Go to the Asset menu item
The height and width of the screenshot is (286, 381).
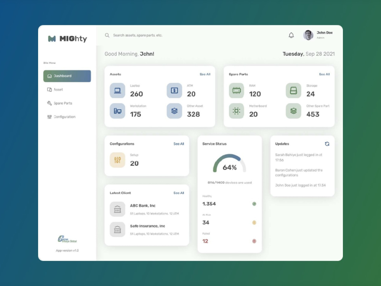tap(67, 90)
